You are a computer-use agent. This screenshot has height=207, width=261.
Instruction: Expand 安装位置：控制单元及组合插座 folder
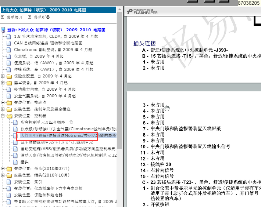[3, 109]
